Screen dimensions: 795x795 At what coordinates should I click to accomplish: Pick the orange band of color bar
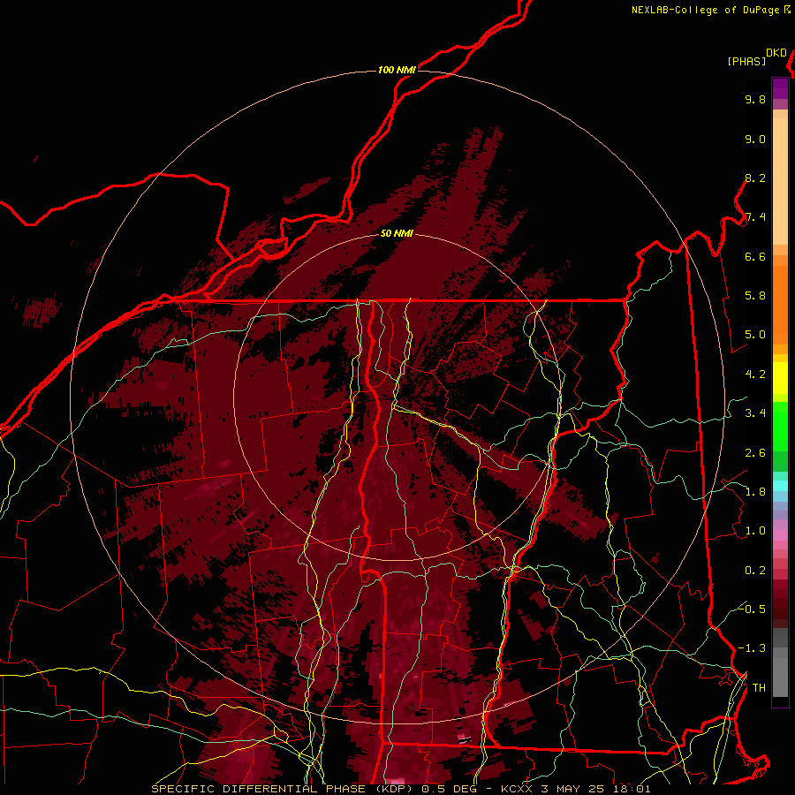pyautogui.click(x=780, y=304)
